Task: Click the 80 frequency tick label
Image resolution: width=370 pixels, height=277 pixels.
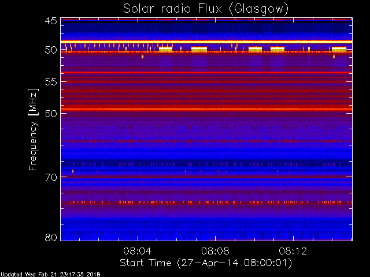Action: pyautogui.click(x=51, y=237)
